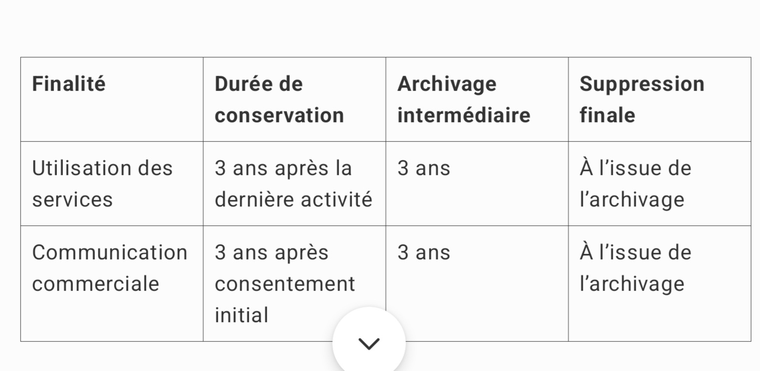This screenshot has width=760, height=371.
Task: Click the '3 ans après consentement initial' cell
Action: (x=285, y=283)
